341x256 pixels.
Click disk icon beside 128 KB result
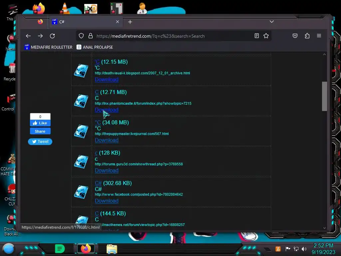point(81,162)
